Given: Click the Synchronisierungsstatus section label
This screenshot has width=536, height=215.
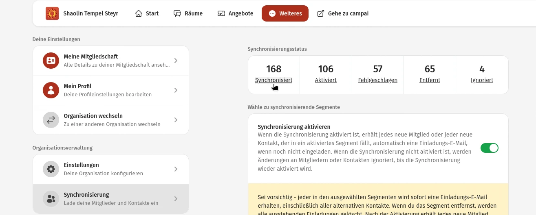Looking at the screenshot, I should pos(277,49).
